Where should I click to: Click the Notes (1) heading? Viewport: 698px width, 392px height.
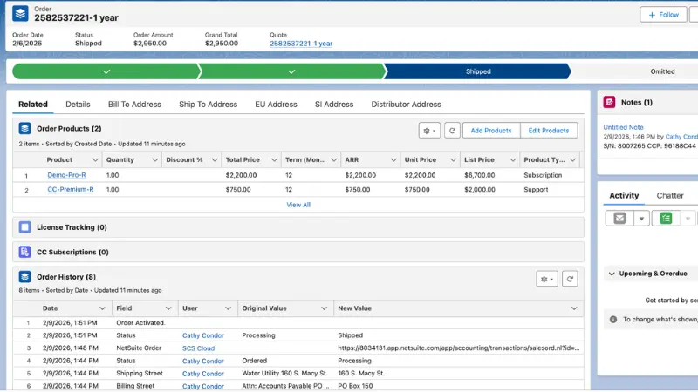(x=637, y=102)
